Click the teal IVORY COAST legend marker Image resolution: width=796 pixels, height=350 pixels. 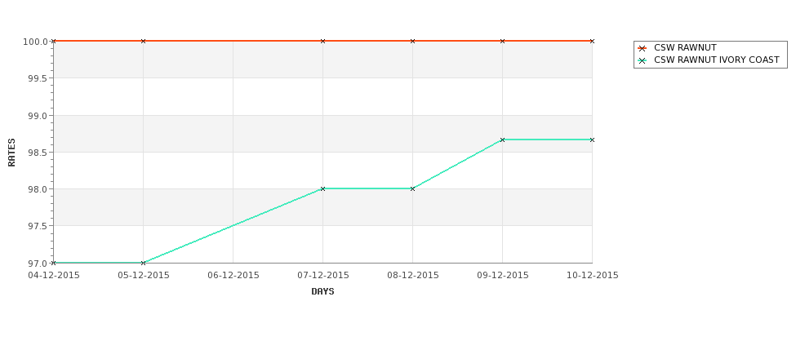(643, 60)
